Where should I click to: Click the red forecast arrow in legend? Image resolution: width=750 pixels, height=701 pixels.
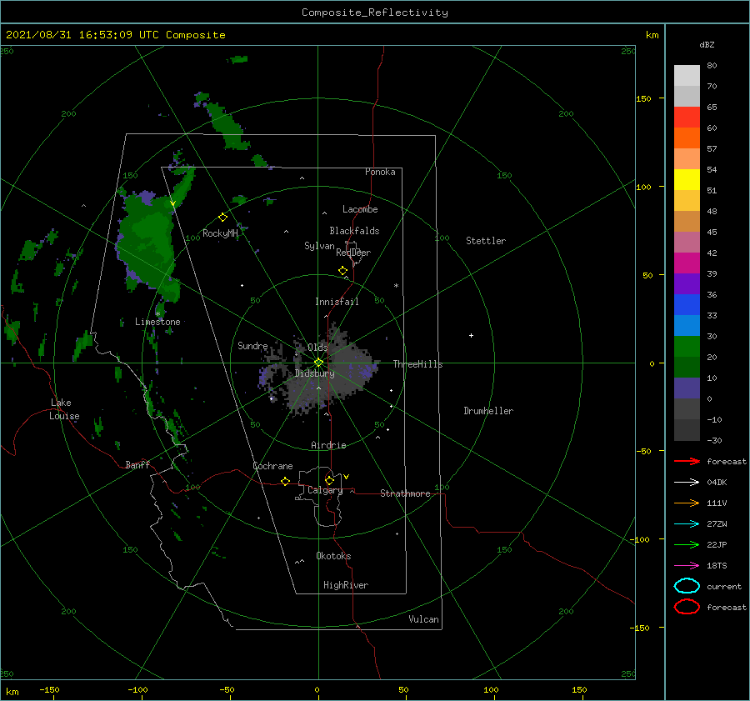(x=687, y=461)
